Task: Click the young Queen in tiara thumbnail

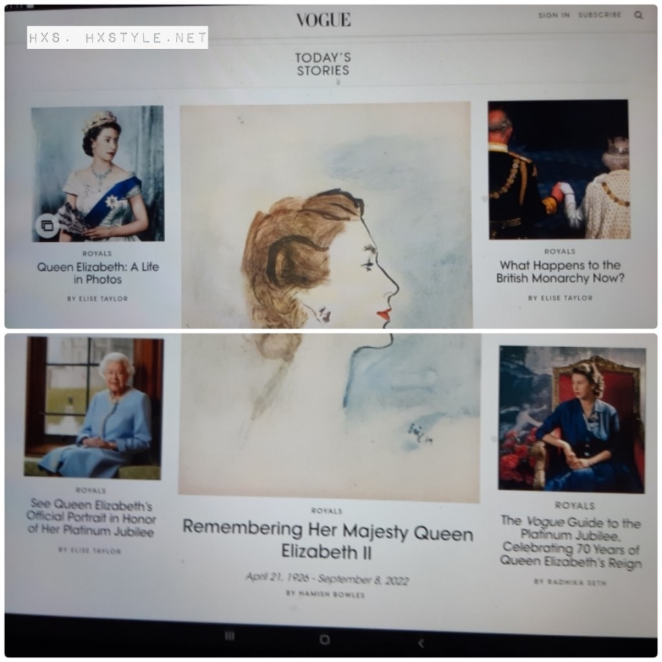Action: click(x=98, y=173)
